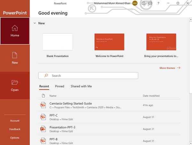Open PowerPoint Options
Screen dimensions: 192x145
15,138
